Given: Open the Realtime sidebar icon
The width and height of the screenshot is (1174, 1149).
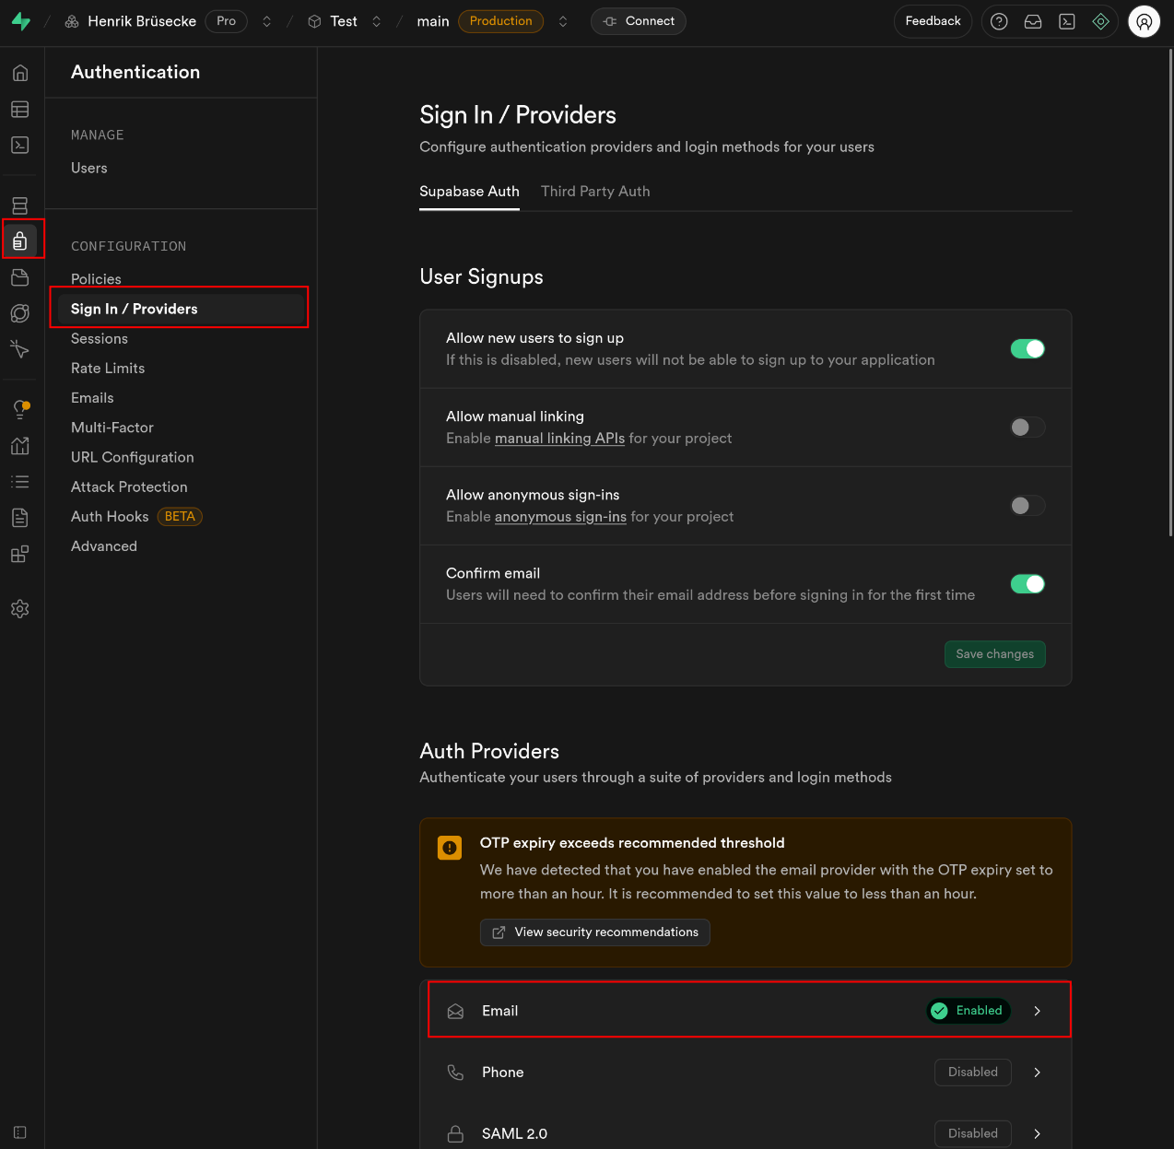Looking at the screenshot, I should point(20,349).
